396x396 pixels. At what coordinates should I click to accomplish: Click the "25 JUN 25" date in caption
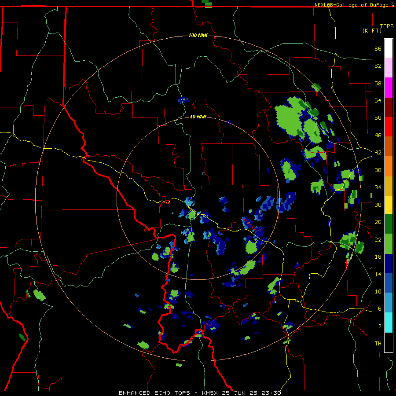click(241, 393)
